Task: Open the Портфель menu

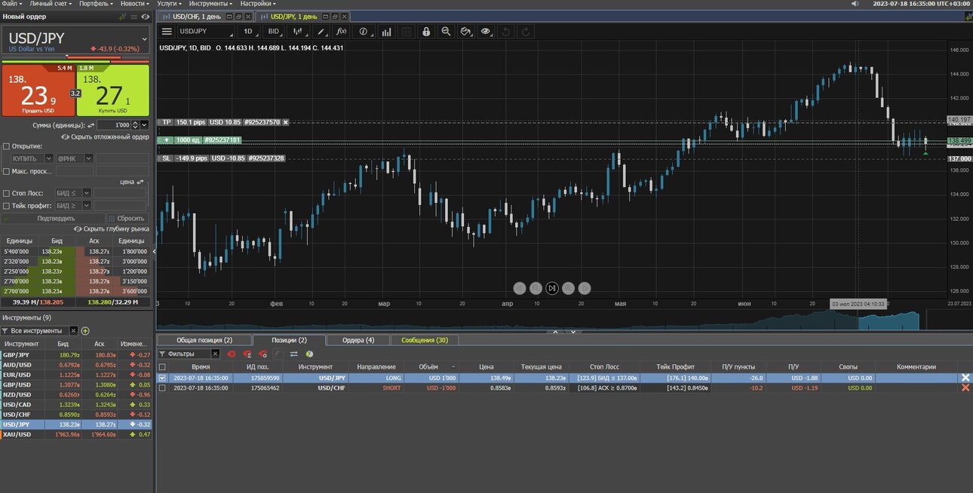Action: [97, 4]
